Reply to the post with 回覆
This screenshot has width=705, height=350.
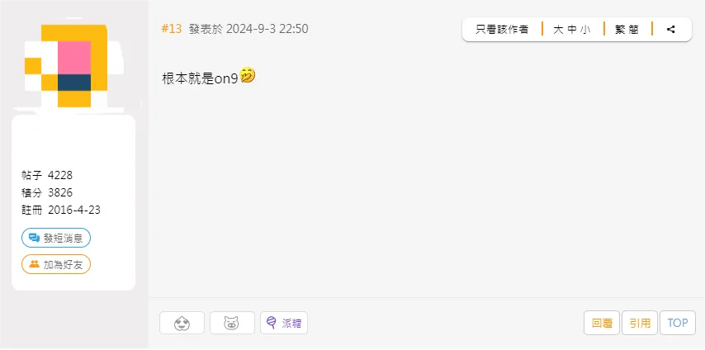point(602,323)
